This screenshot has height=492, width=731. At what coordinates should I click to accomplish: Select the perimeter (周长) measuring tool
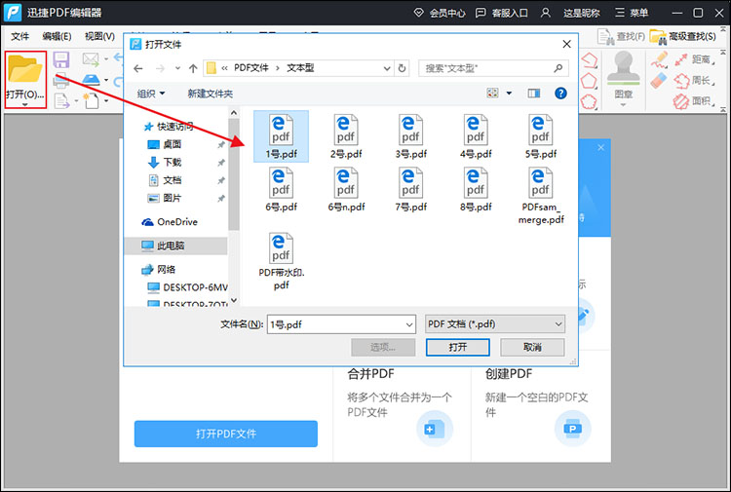[695, 81]
